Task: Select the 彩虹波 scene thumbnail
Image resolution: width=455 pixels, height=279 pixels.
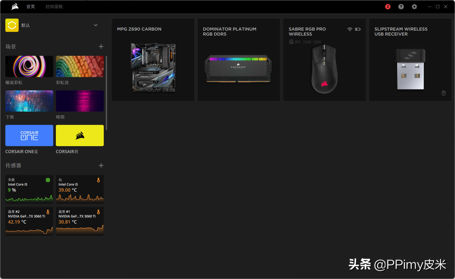Action: pyautogui.click(x=80, y=66)
